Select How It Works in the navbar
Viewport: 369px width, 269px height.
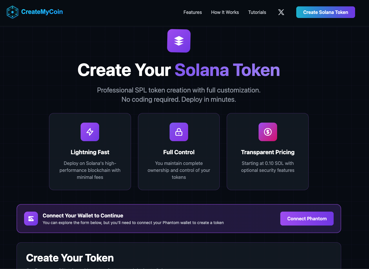[225, 12]
